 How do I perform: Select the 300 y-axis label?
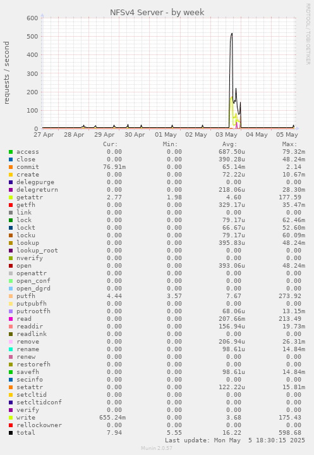pos(32,73)
